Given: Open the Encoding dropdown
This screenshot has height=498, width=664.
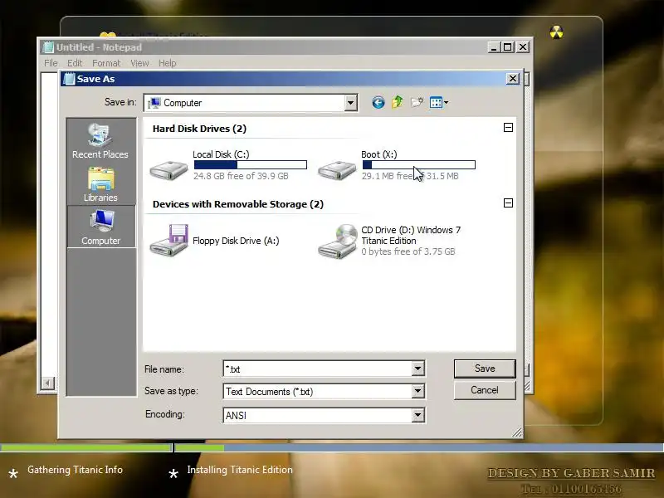Looking at the screenshot, I should pos(417,416).
